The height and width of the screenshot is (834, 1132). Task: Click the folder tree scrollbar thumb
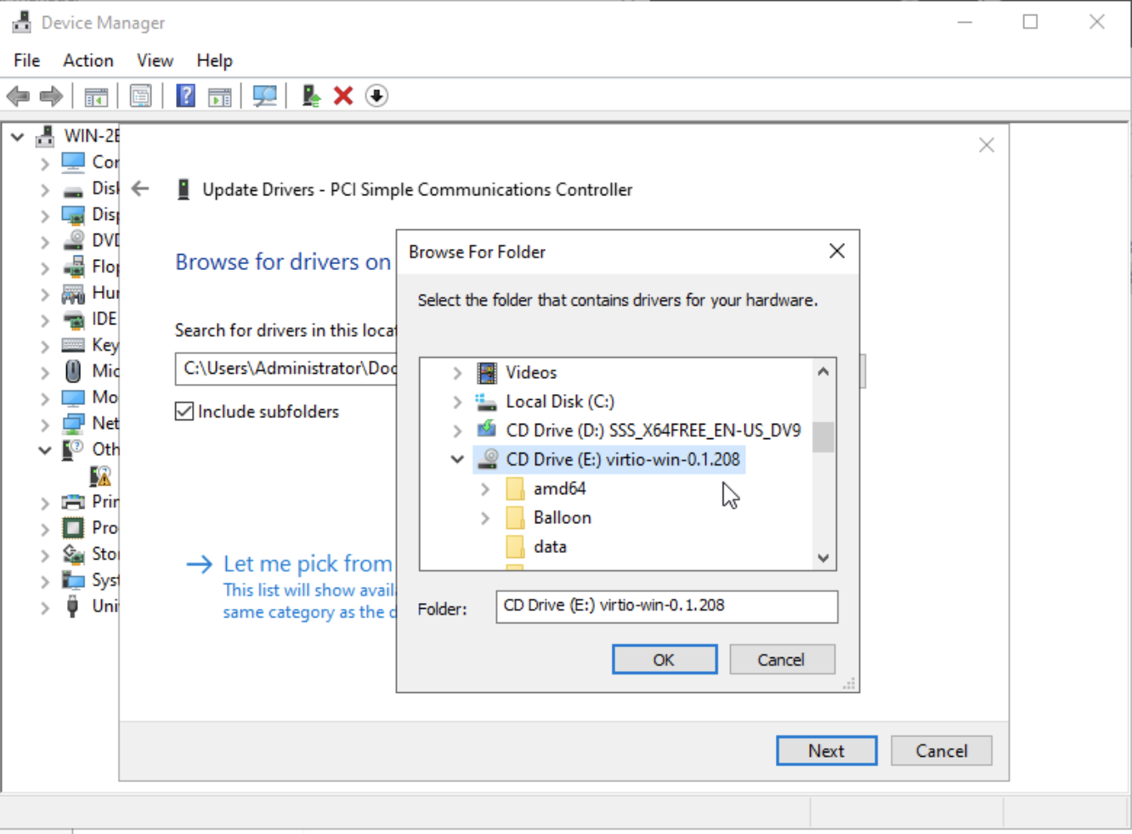point(823,437)
